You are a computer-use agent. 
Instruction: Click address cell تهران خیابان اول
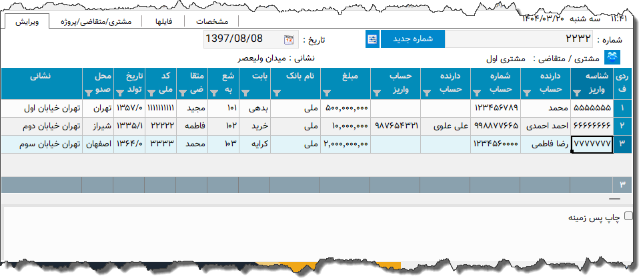[41, 108]
